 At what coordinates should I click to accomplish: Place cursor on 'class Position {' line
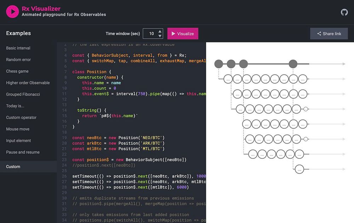pos(92,72)
